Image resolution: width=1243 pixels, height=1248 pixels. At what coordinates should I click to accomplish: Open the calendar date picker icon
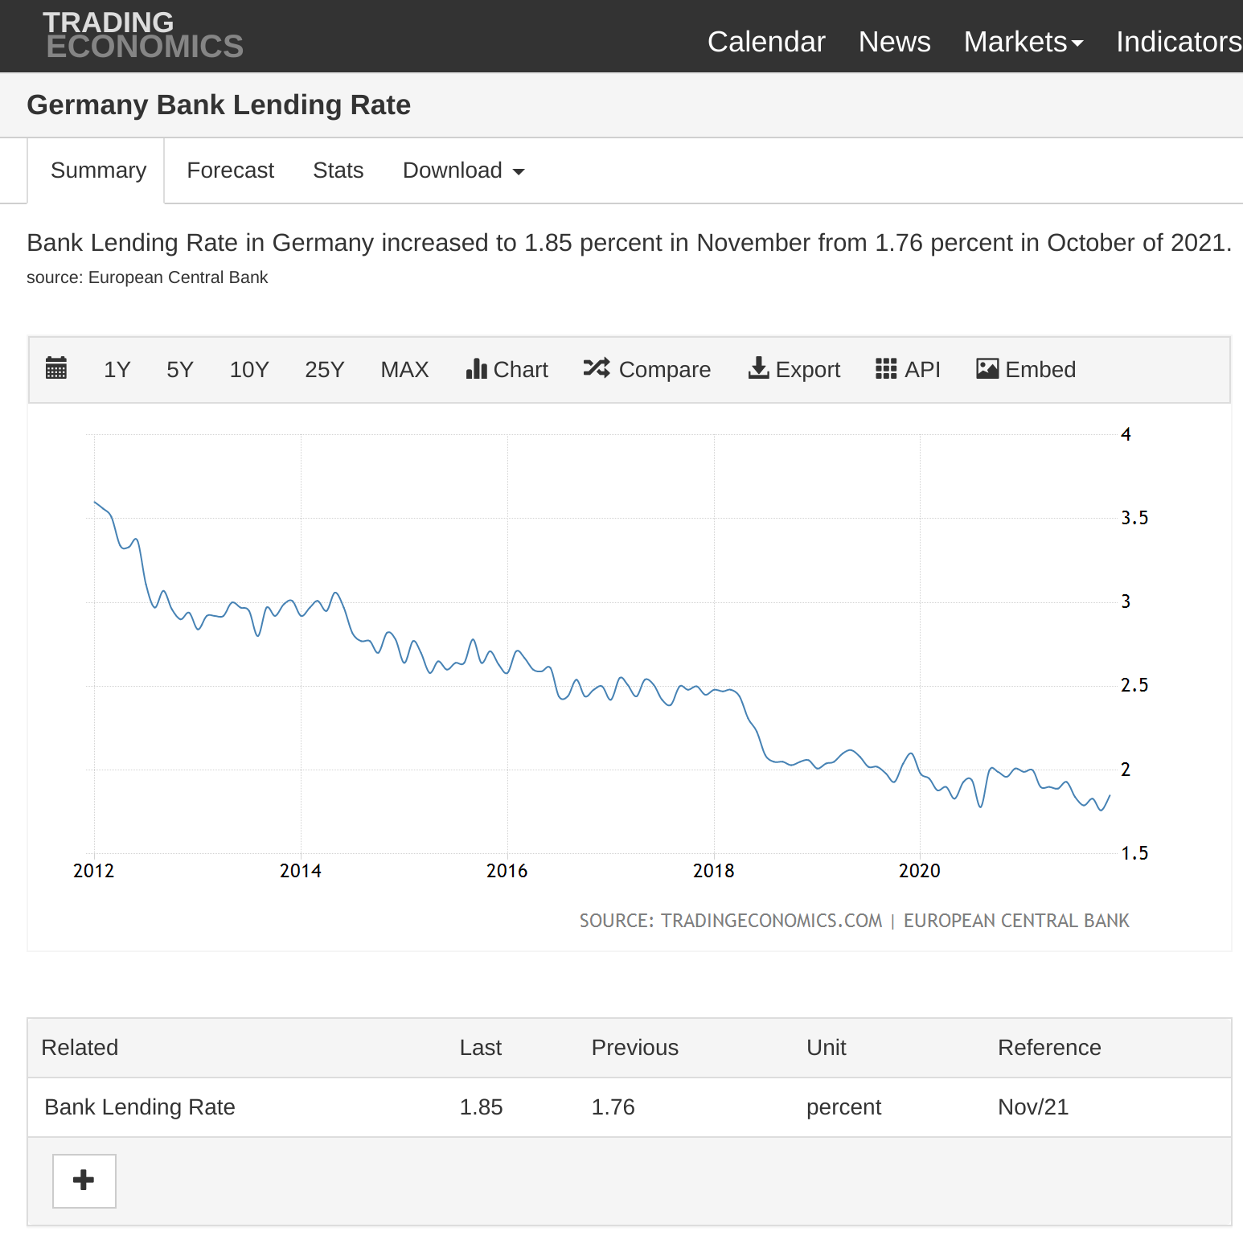point(56,368)
